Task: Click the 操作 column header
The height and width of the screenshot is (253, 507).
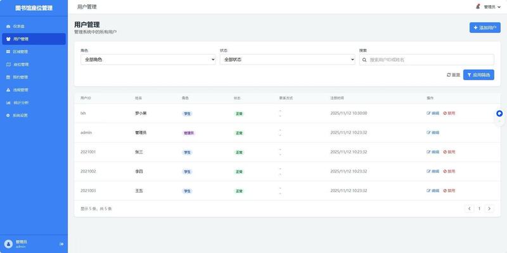Action: 430,98
